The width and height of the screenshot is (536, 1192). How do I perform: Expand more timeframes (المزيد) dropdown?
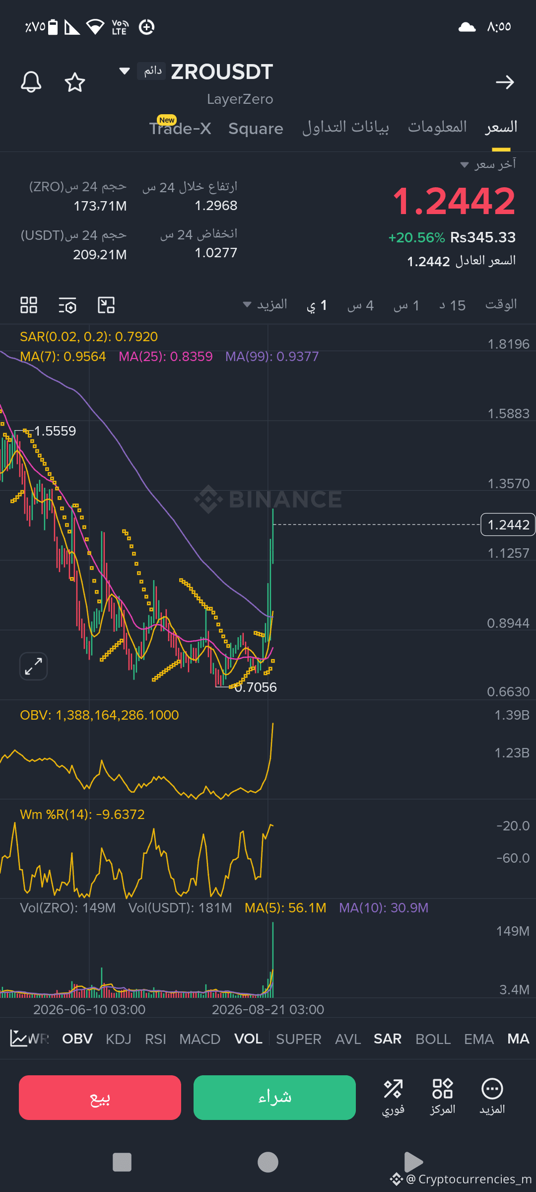(265, 304)
